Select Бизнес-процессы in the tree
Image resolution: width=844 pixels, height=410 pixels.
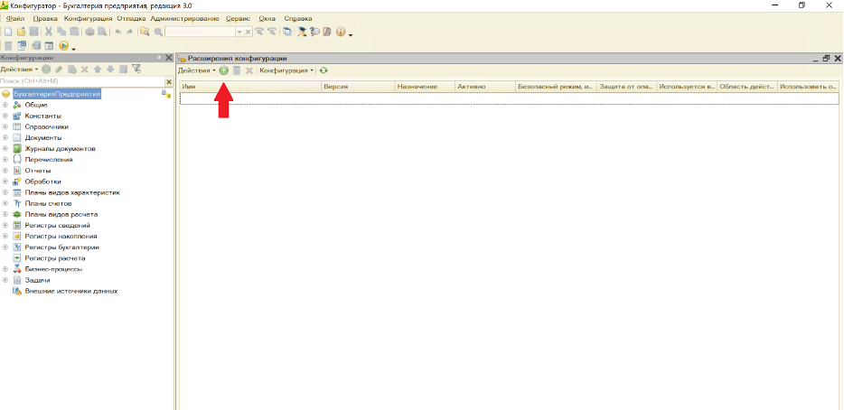click(53, 269)
